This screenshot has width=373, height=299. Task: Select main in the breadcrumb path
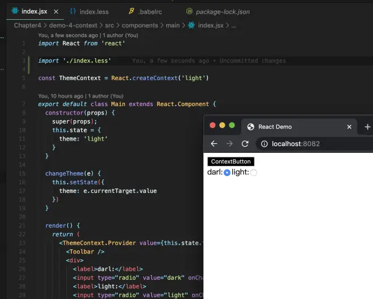point(173,25)
